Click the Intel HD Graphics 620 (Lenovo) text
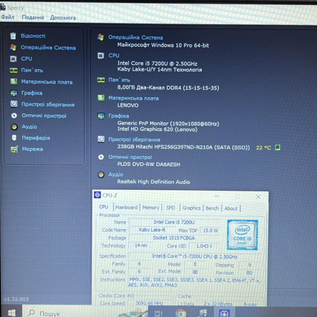Screen dimensions: 317x317 [157, 129]
